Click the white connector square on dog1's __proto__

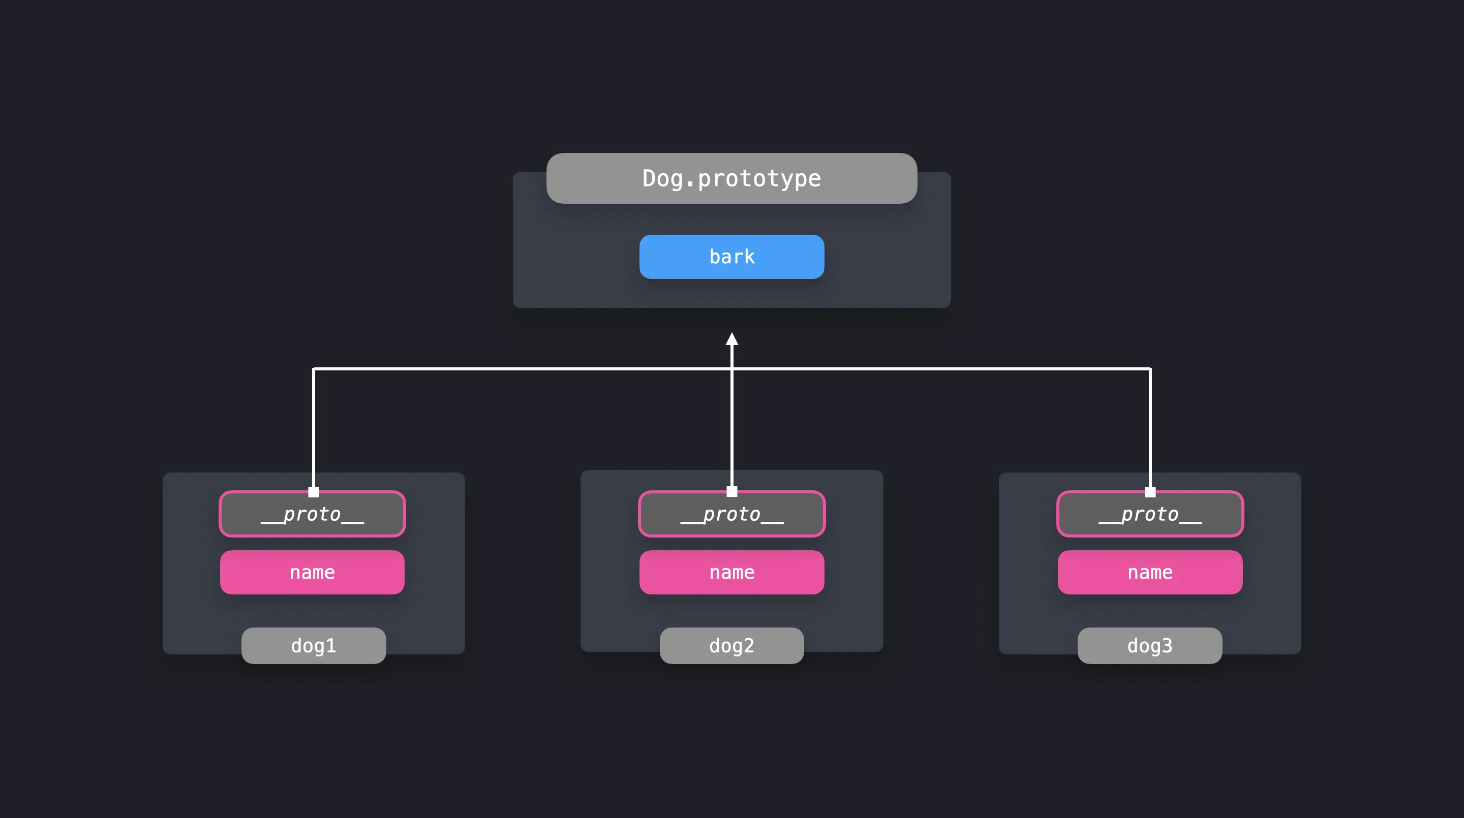(313, 492)
